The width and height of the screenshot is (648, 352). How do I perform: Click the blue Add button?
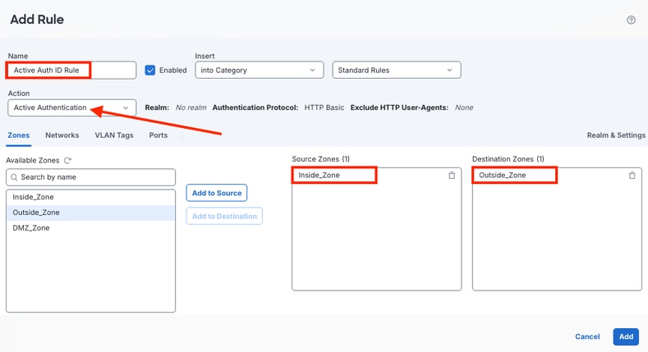click(626, 336)
